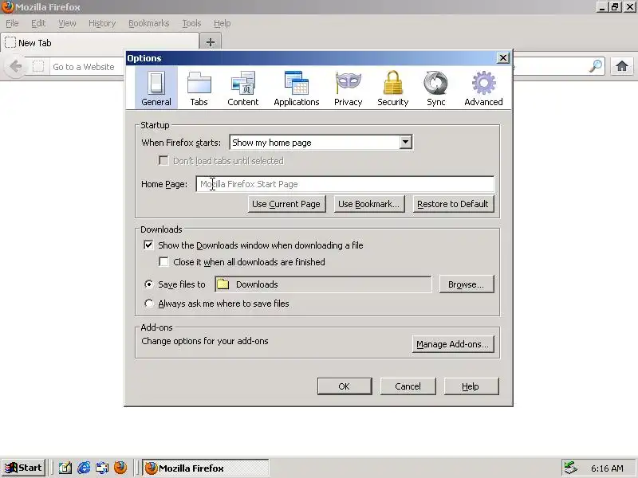Image resolution: width=638 pixels, height=478 pixels.
Task: Select Always ask me where to save
Action: point(149,304)
